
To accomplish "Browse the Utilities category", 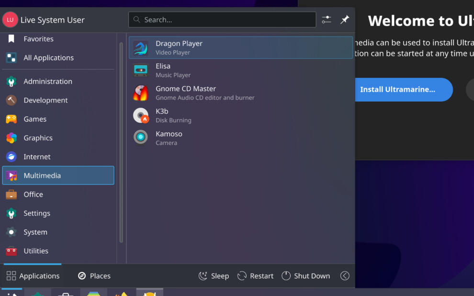I will (x=58, y=251).
